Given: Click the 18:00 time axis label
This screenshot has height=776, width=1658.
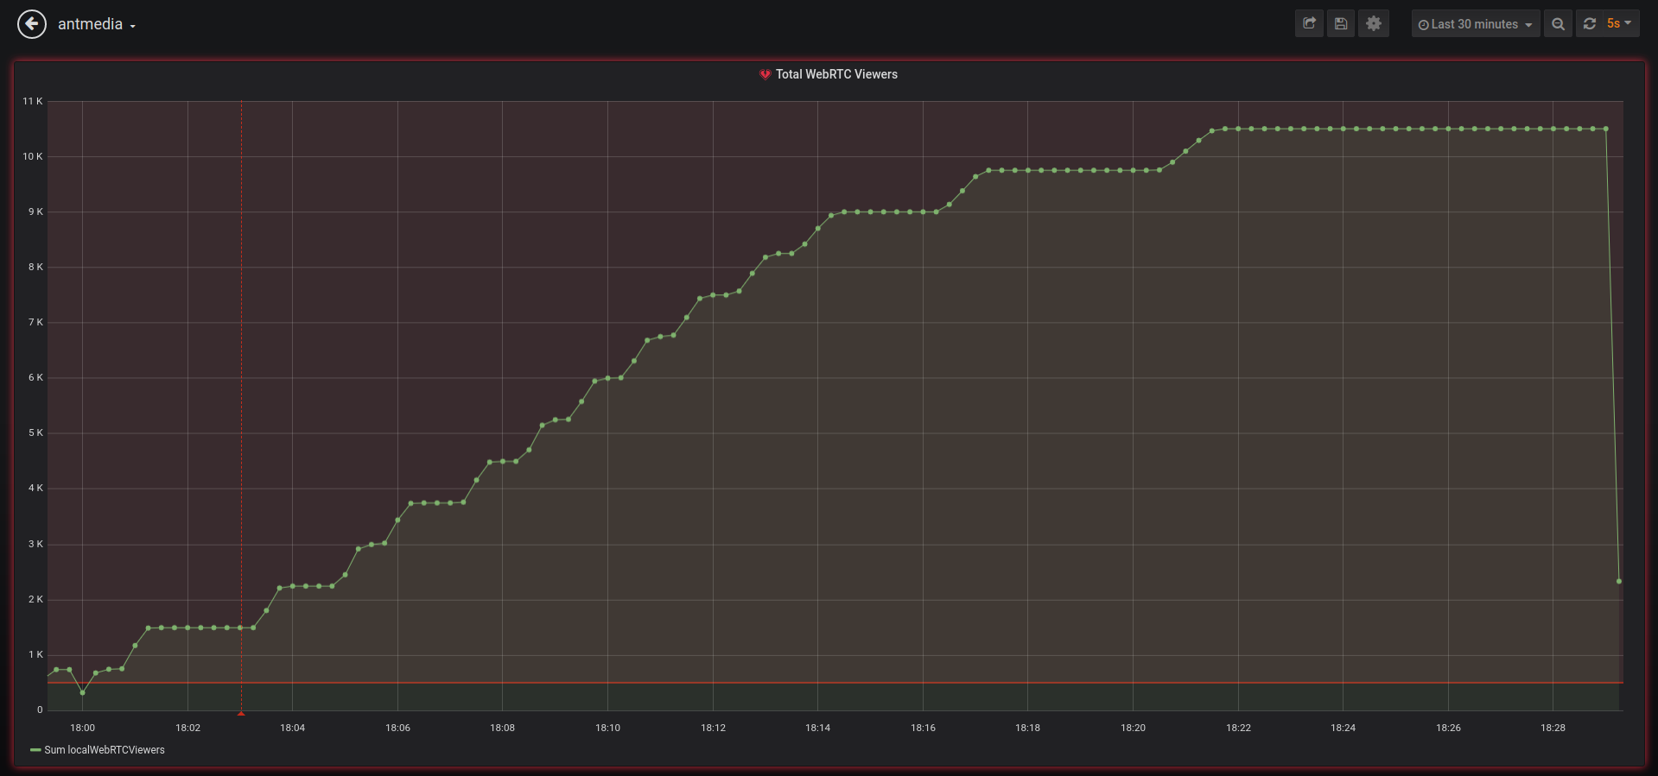Looking at the screenshot, I should [x=83, y=728].
